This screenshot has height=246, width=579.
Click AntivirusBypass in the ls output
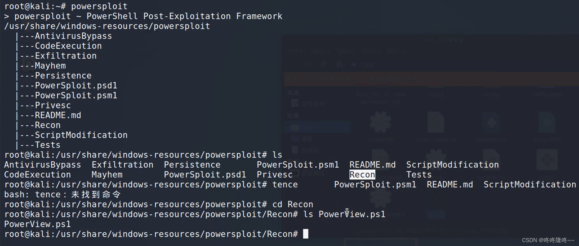coord(43,165)
